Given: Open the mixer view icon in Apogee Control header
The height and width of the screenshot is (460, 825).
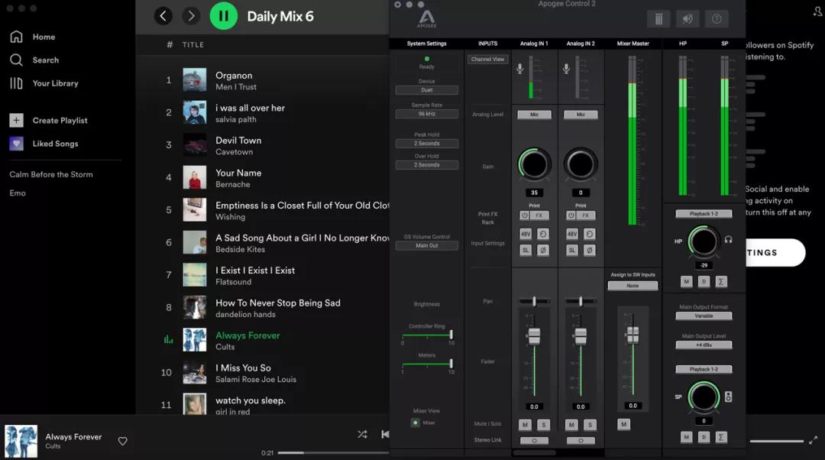Looking at the screenshot, I should (x=658, y=19).
